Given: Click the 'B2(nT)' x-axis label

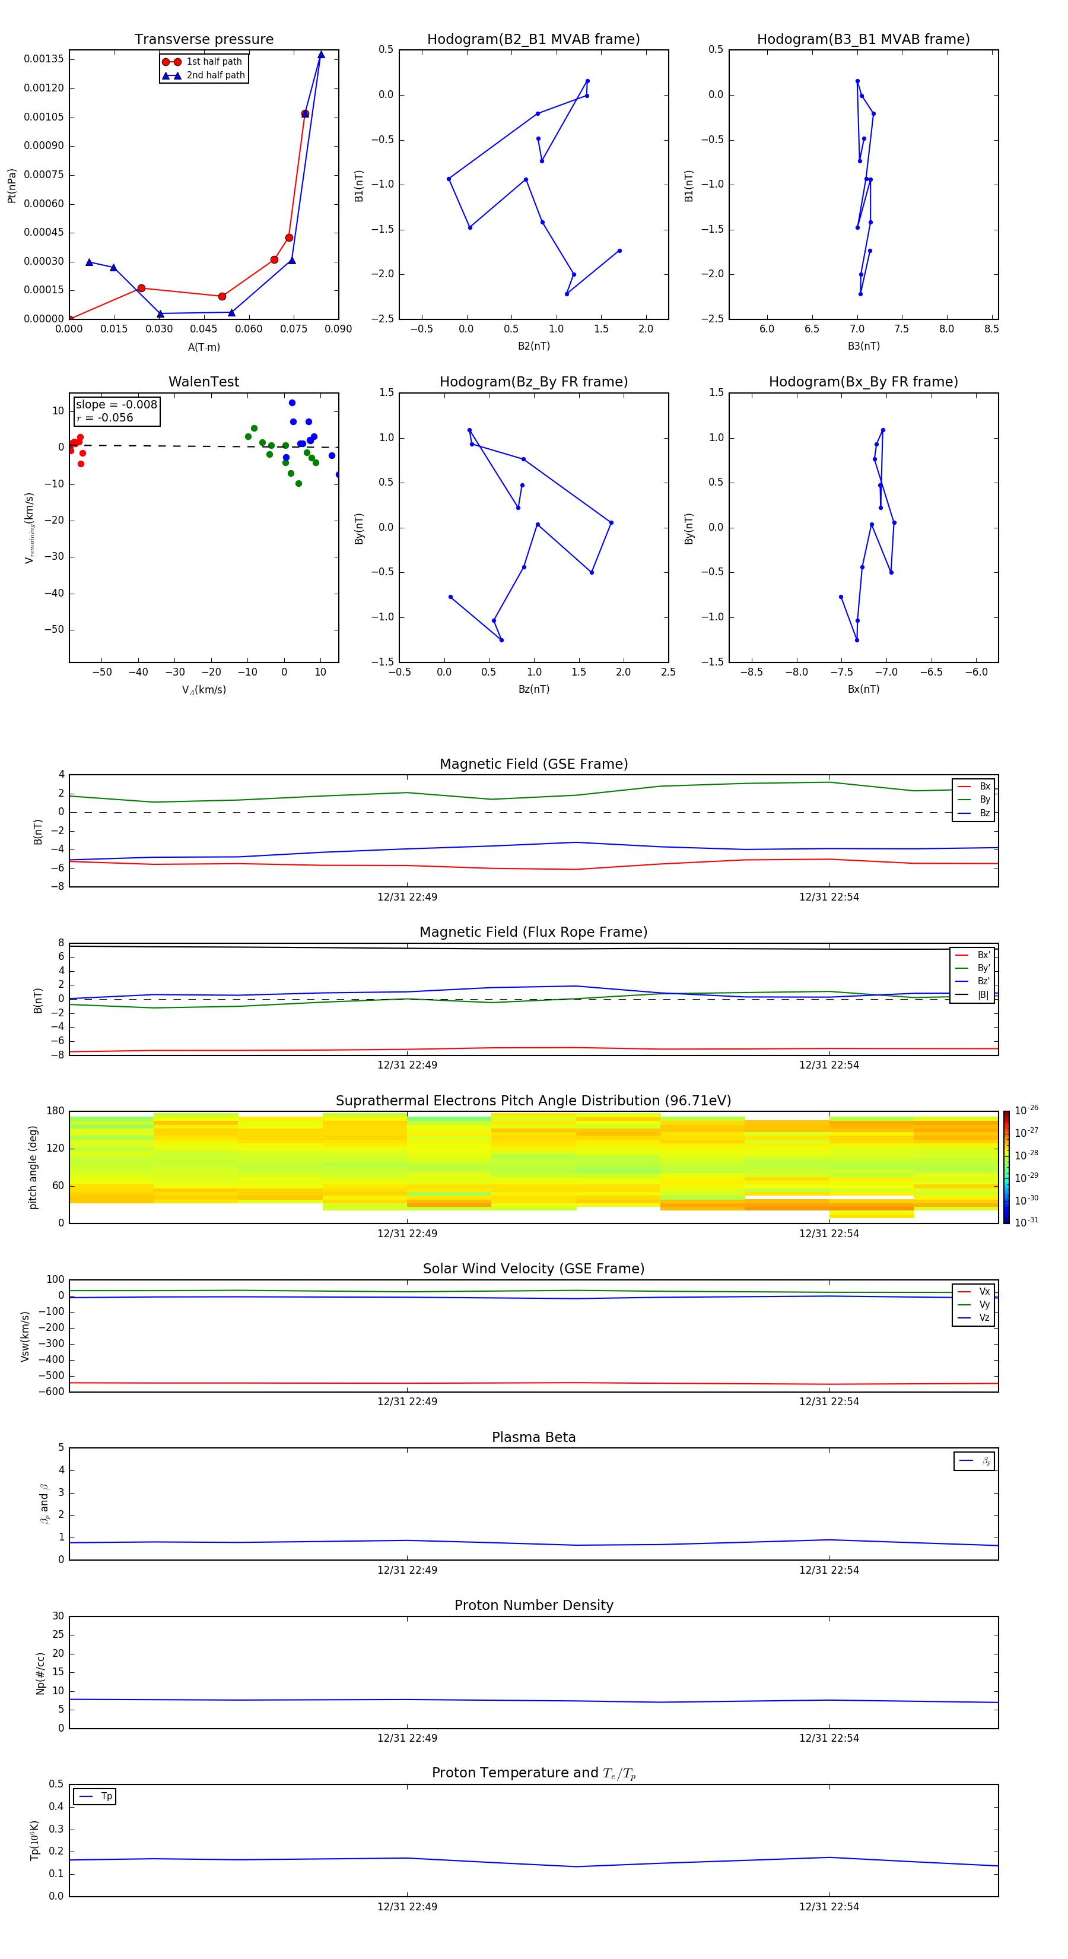Looking at the screenshot, I should coord(533,346).
